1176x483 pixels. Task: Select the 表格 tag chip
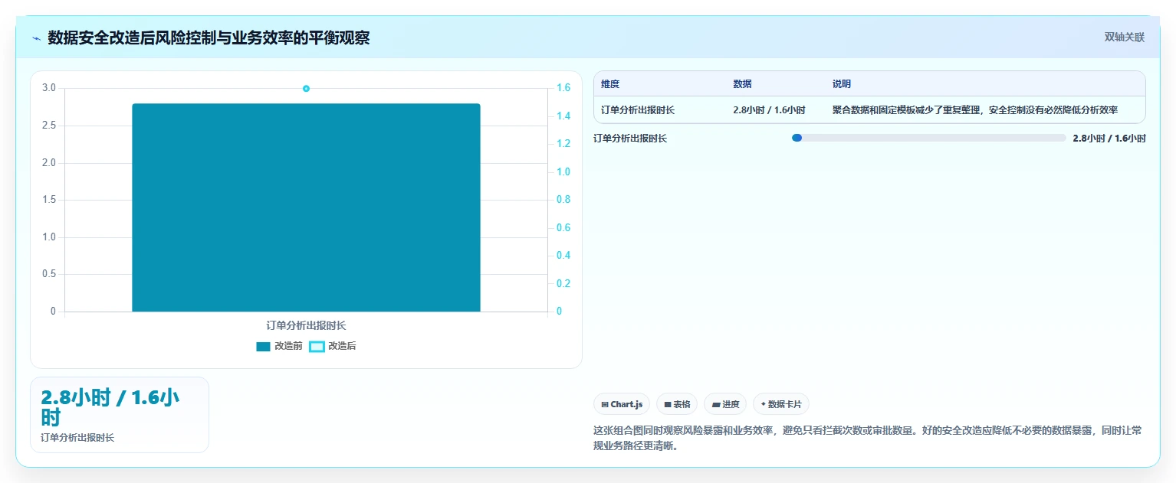coord(677,404)
